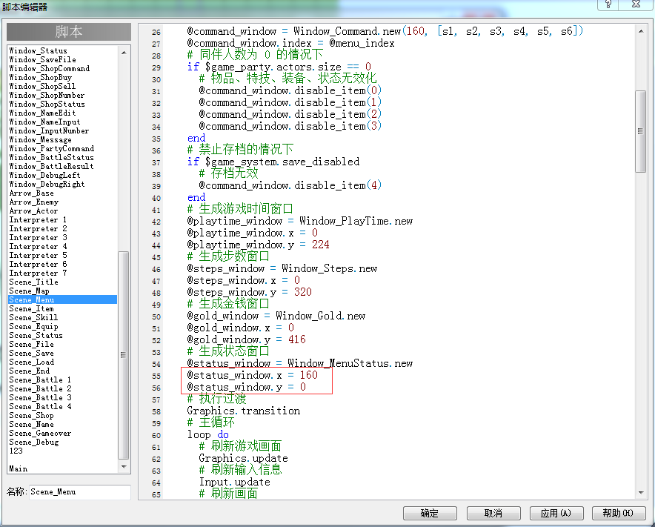Image resolution: width=655 pixels, height=527 pixels.
Task: Click script list scroll up arrow
Action: tap(124, 53)
